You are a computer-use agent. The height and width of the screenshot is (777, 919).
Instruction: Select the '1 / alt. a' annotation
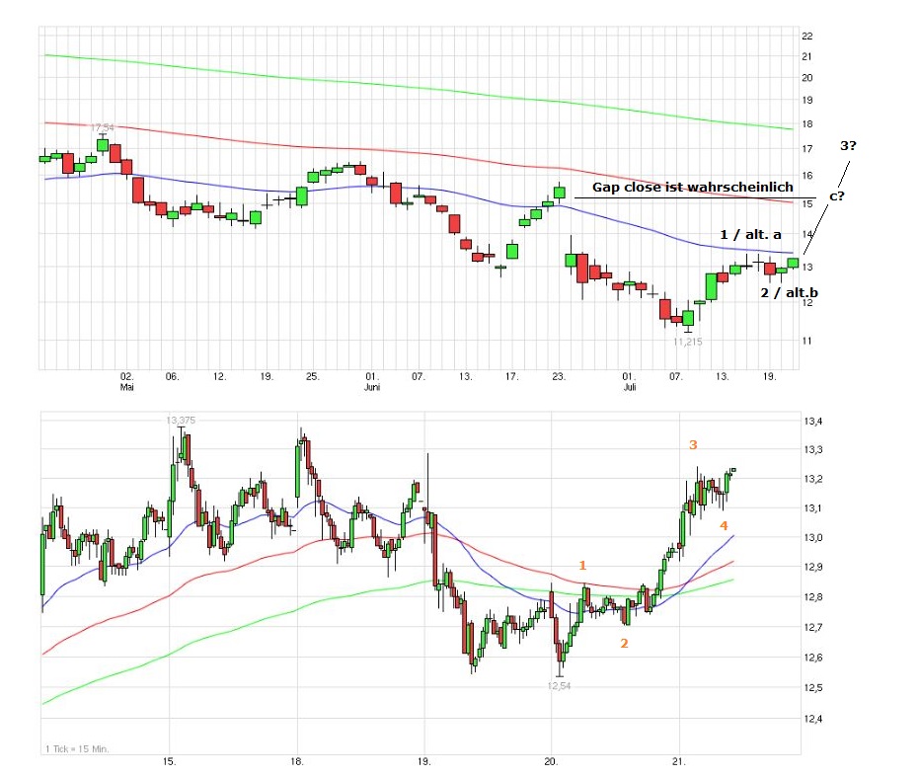(750, 234)
